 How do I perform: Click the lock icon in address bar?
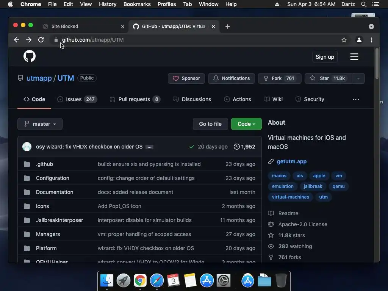coord(56,40)
